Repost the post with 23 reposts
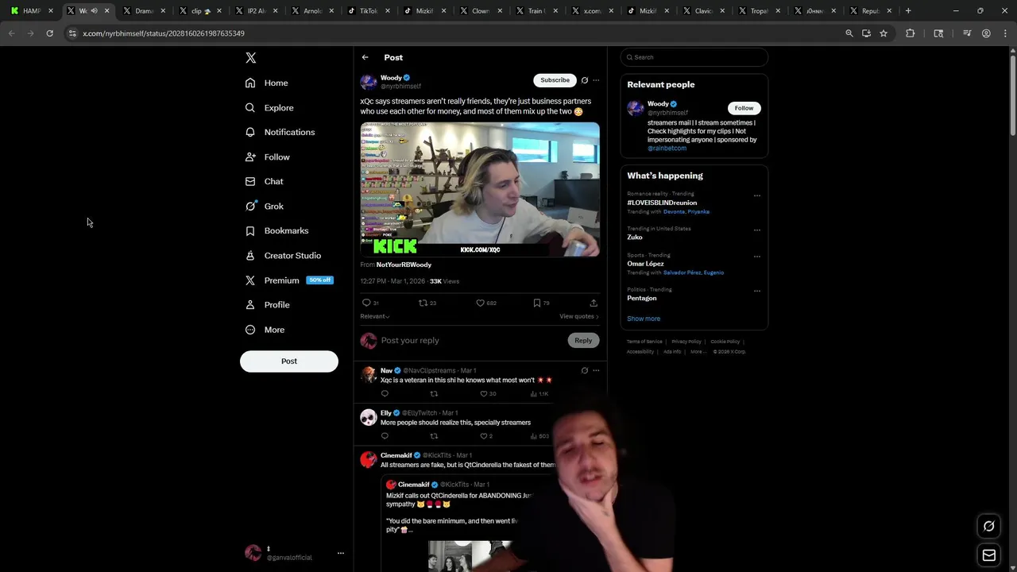Viewport: 1017px width, 572px height. tap(427, 303)
